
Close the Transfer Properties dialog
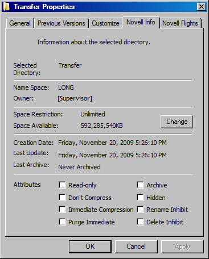201,7
